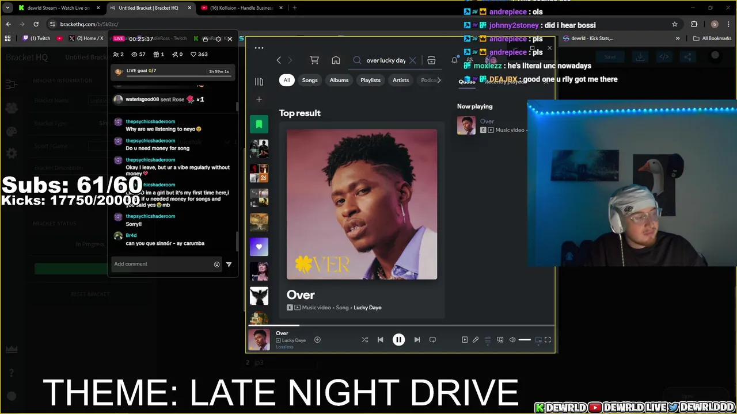
Task: Add Over to Liked Songs plus icon
Action: coord(317,340)
